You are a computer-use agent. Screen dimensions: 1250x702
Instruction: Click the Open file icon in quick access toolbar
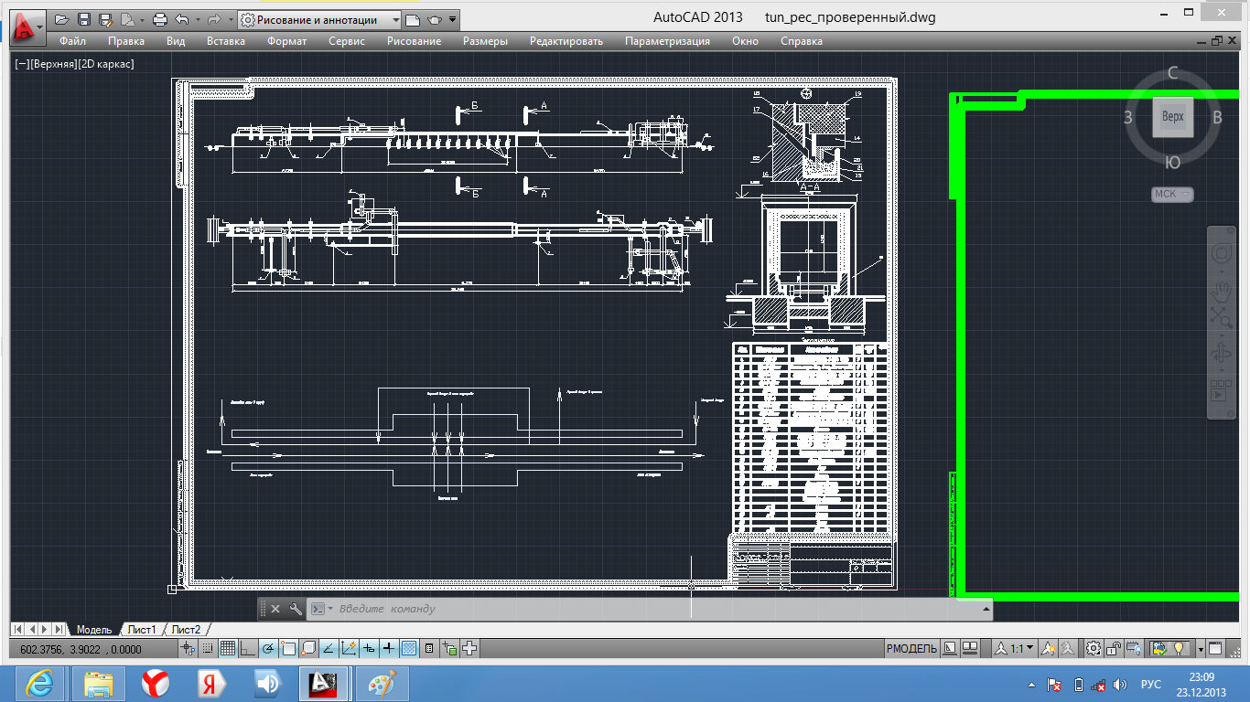[62, 19]
